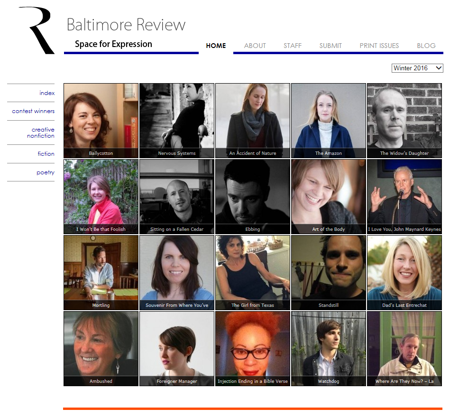This screenshot has height=418, width=459.
Task: Open An Accident of Nature thumbnail
Action: pyautogui.click(x=253, y=121)
